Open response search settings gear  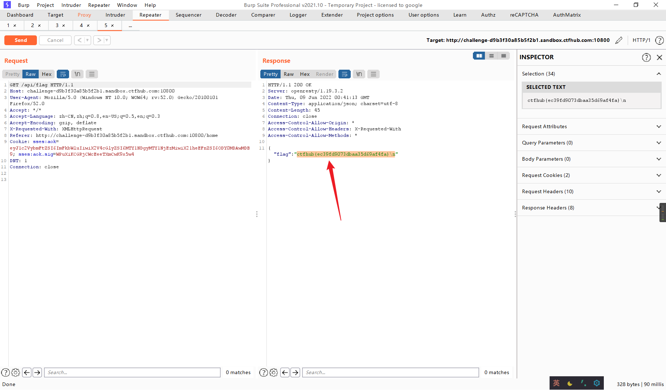[274, 372]
